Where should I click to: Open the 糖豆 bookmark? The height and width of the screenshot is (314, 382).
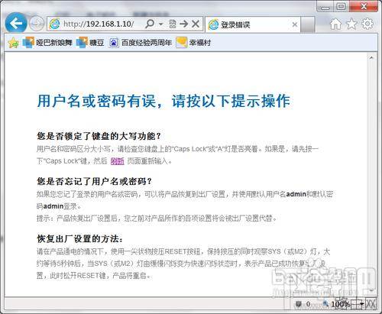[90, 43]
